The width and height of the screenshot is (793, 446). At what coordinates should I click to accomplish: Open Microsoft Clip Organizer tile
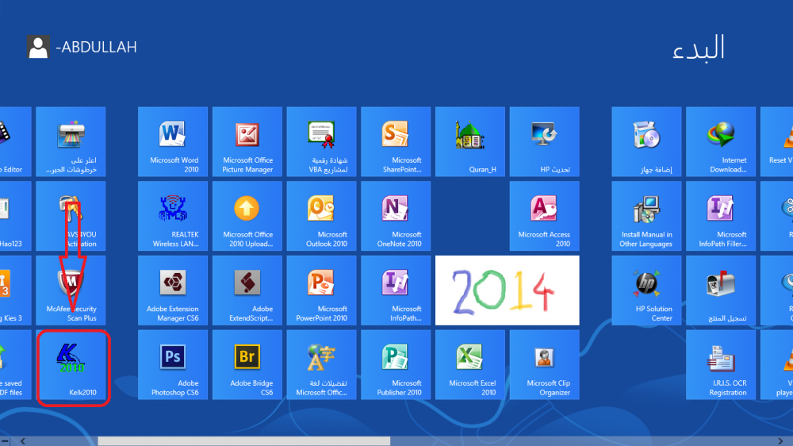coord(544,365)
